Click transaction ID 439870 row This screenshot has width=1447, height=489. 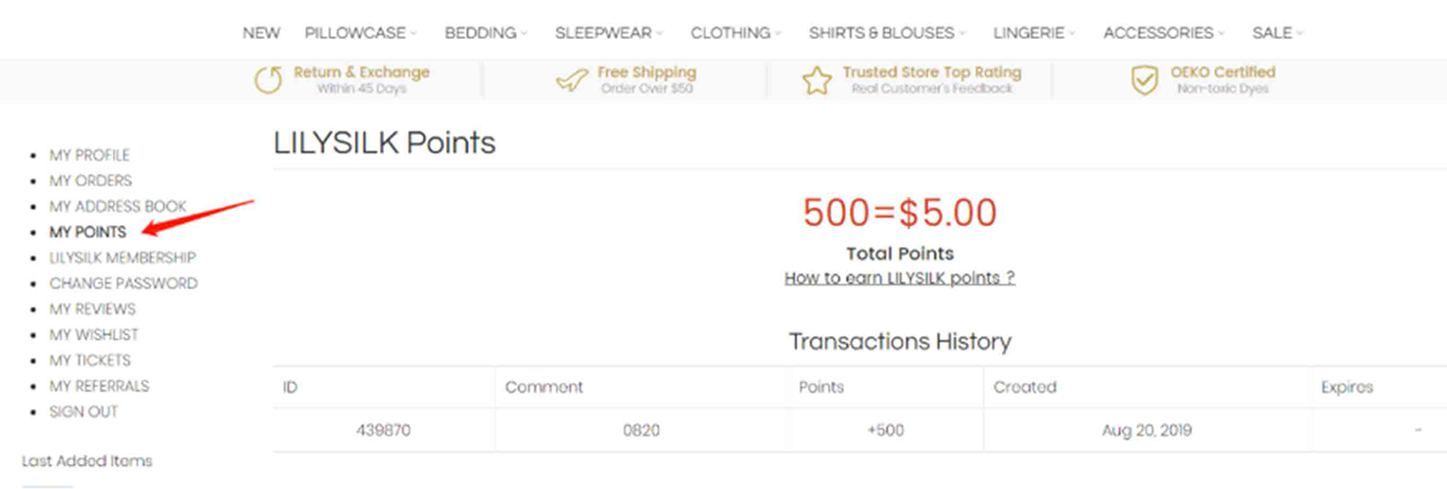859,430
